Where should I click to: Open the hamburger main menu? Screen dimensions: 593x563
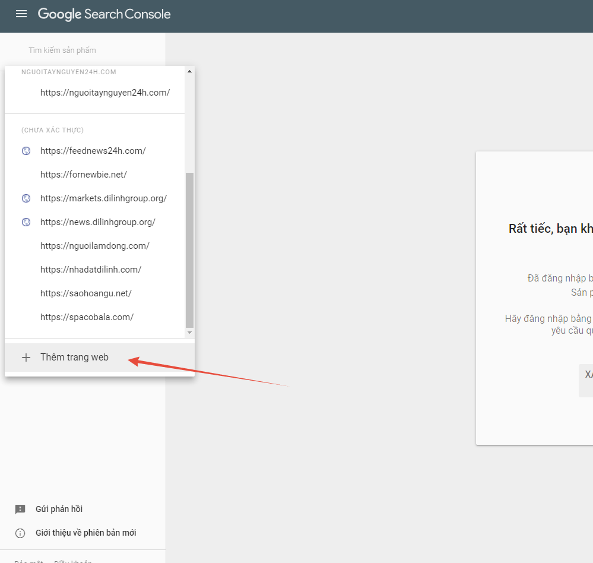[21, 14]
